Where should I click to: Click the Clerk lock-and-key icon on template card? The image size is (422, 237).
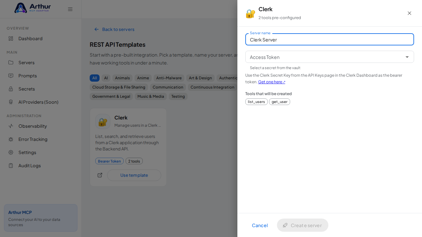click(x=103, y=121)
